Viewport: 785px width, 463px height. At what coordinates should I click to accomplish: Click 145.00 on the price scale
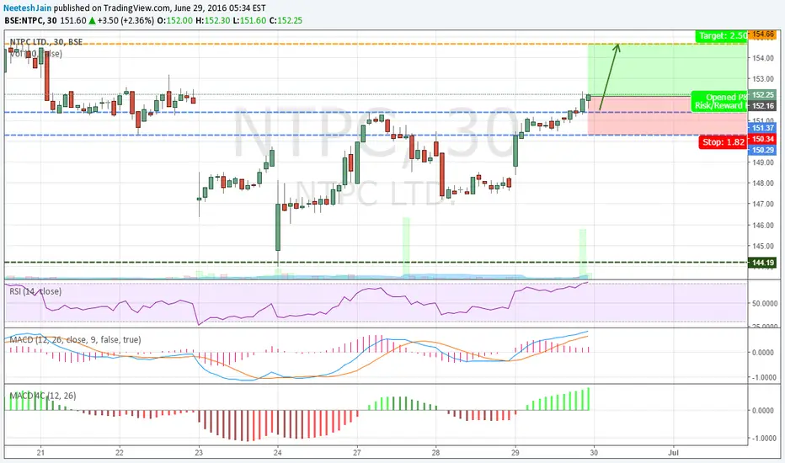pyautogui.click(x=763, y=246)
